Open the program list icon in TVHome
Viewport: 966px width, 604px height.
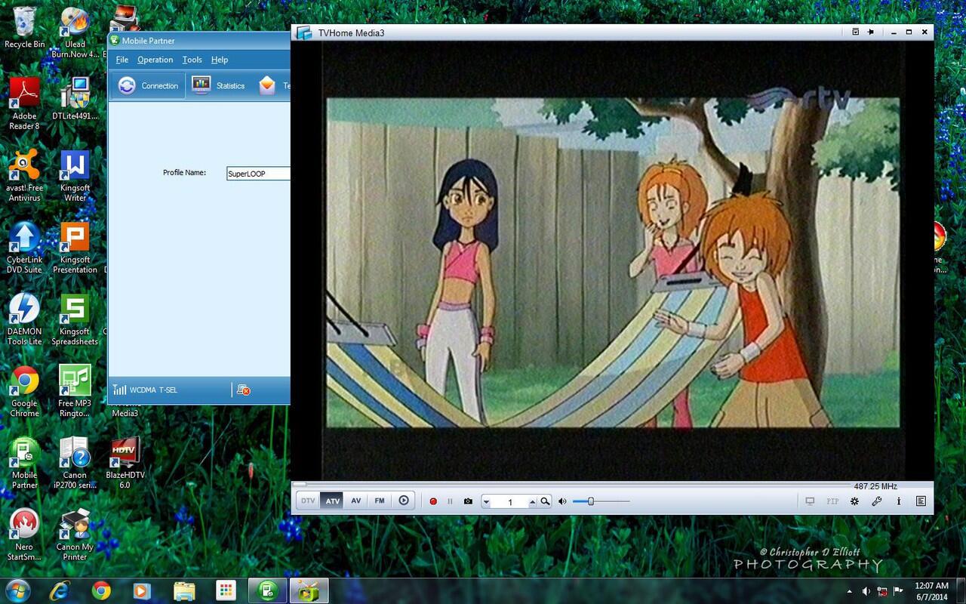921,501
